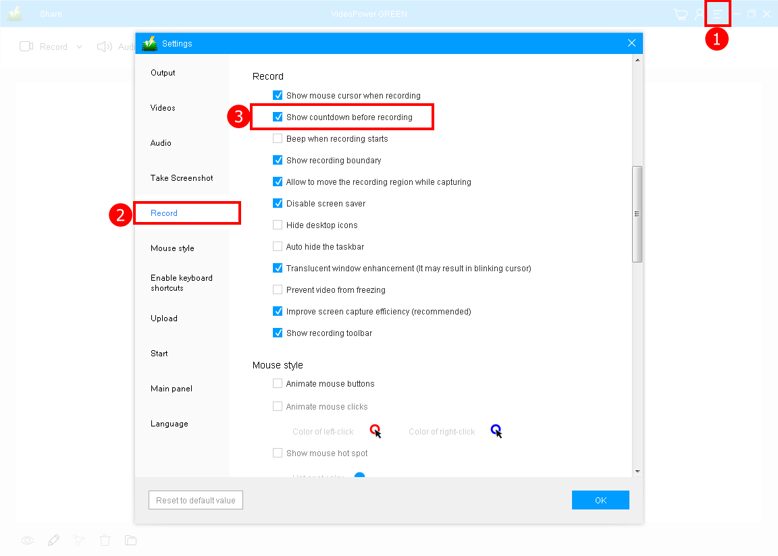778x556 pixels.
Task: Open the Record dropdown arrow
Action: 80,47
